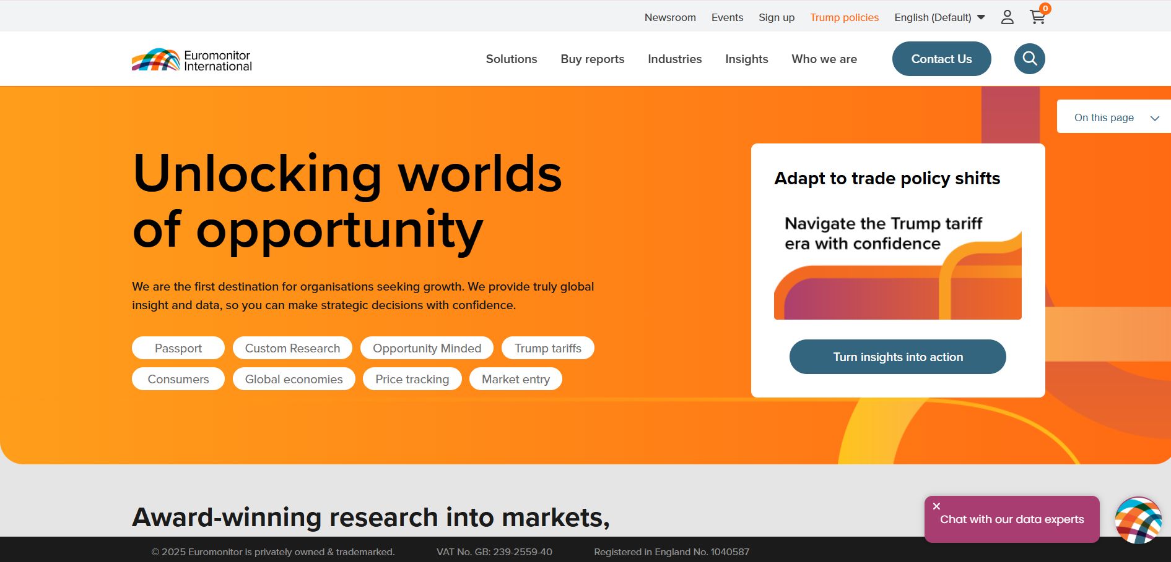Click the Trump tariff banner image

click(x=897, y=266)
